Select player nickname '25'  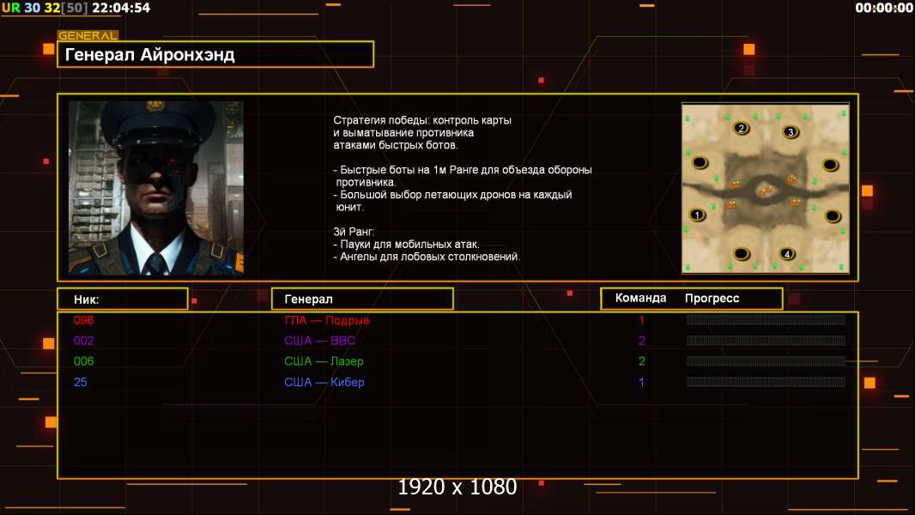pyautogui.click(x=81, y=382)
